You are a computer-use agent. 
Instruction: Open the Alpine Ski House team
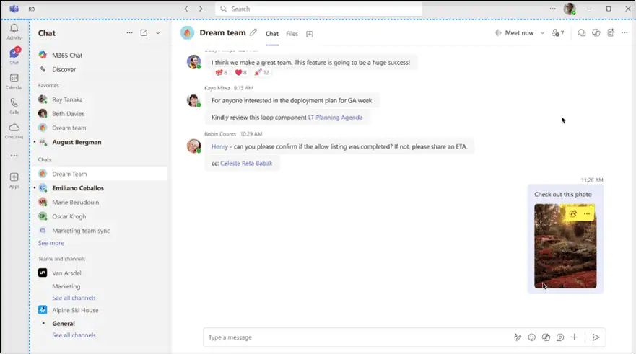(75, 310)
